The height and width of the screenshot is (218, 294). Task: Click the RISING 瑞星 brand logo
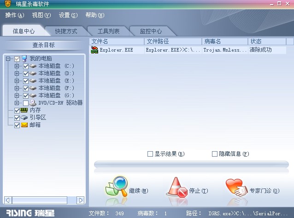[30, 213]
